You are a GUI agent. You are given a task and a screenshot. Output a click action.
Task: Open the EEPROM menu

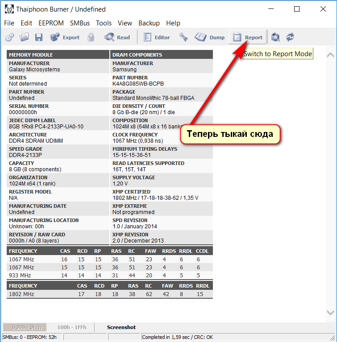click(51, 23)
